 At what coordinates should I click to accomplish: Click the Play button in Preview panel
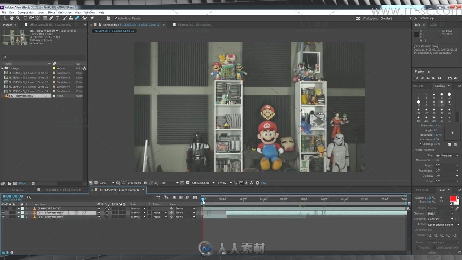(x=428, y=78)
